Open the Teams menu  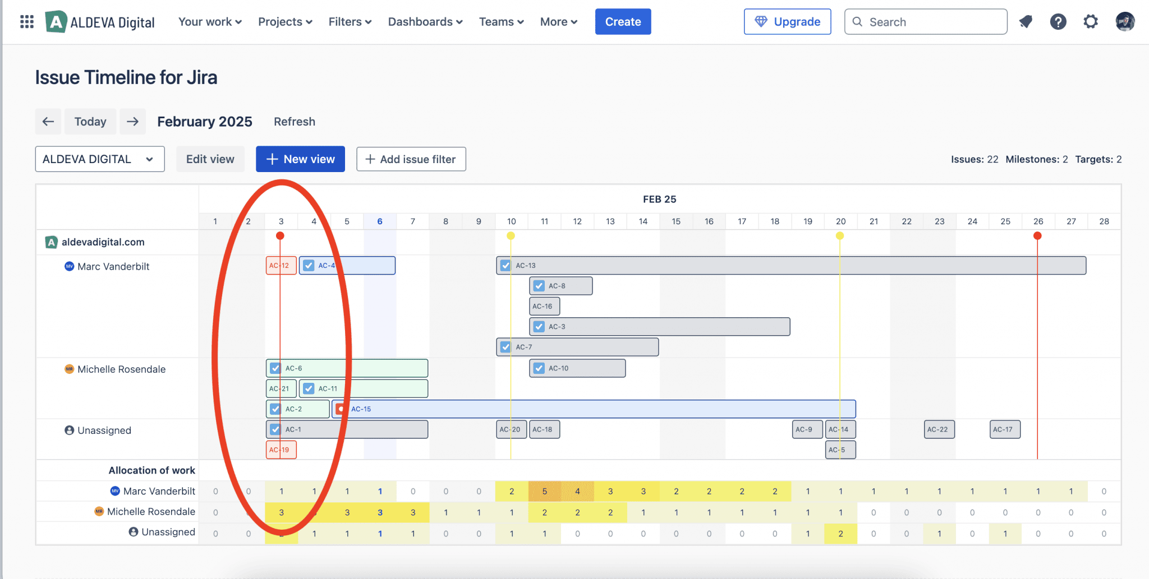click(x=502, y=22)
